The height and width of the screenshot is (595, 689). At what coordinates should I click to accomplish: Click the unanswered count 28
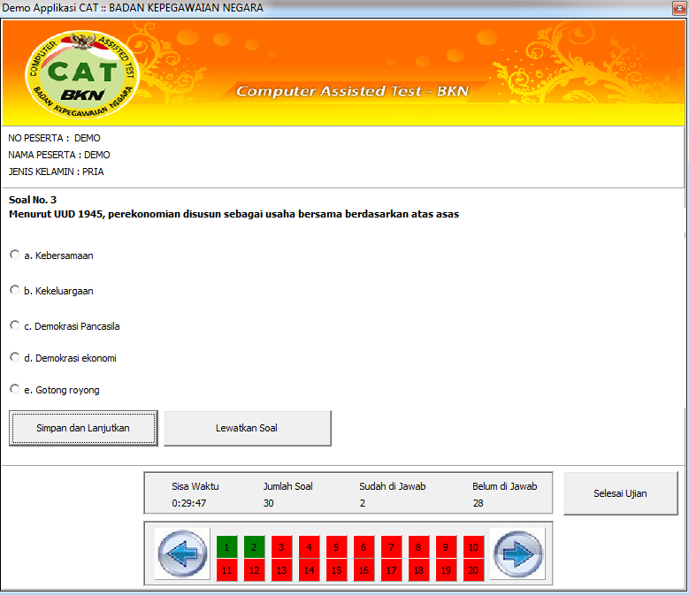[478, 503]
